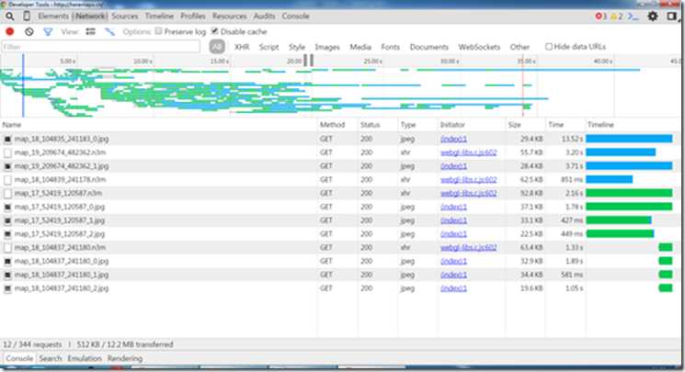Uncheck the Disable cache checkbox
The height and width of the screenshot is (372, 685).
click(214, 31)
